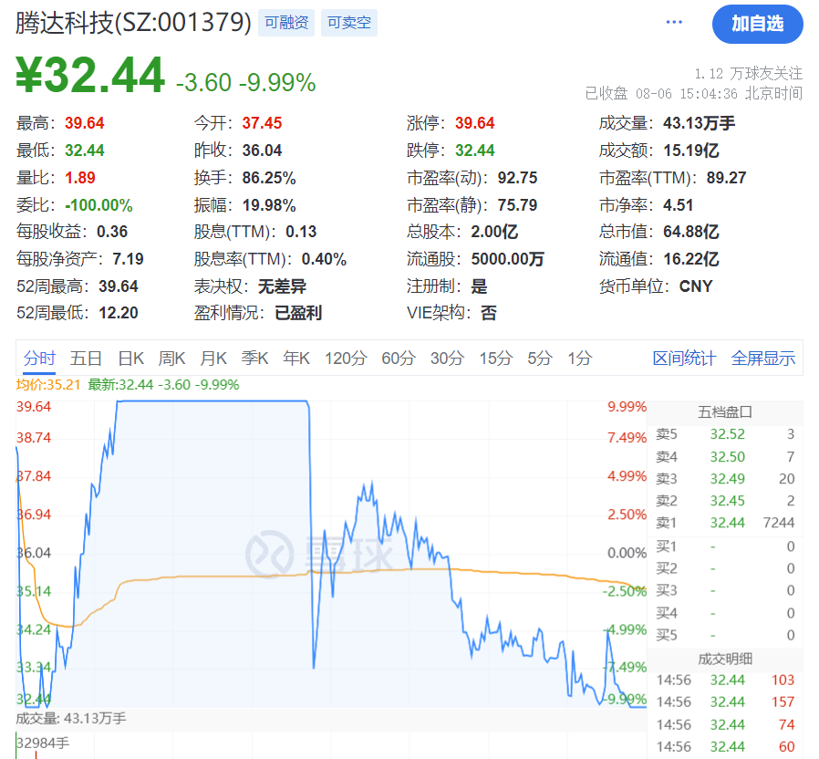
Task: Click the 可卖空 tag
Action: (349, 23)
